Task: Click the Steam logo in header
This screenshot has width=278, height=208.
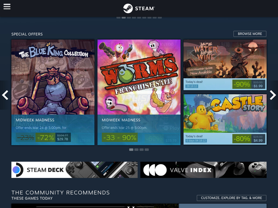Action: tap(139, 8)
